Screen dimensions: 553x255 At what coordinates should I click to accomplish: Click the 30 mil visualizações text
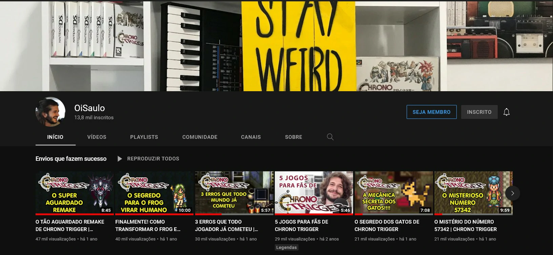pos(215,239)
